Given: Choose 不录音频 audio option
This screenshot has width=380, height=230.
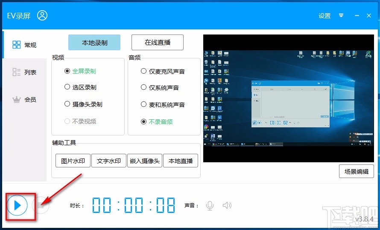Looking at the screenshot, I should tap(157, 122).
